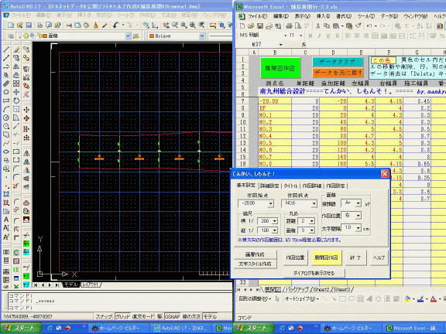The height and width of the screenshot is (334, 446).
Task: Click the Bold button in Excel formatting bar
Action: (x=310, y=36)
